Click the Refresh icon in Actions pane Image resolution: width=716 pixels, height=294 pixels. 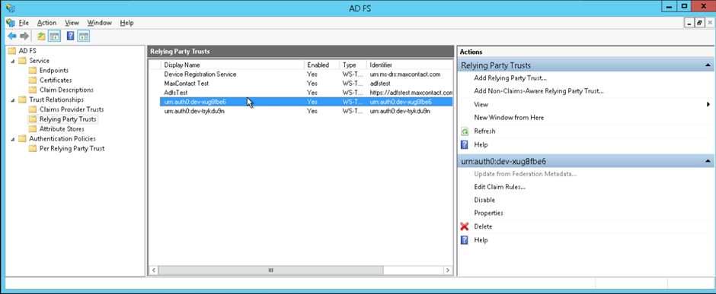(465, 131)
